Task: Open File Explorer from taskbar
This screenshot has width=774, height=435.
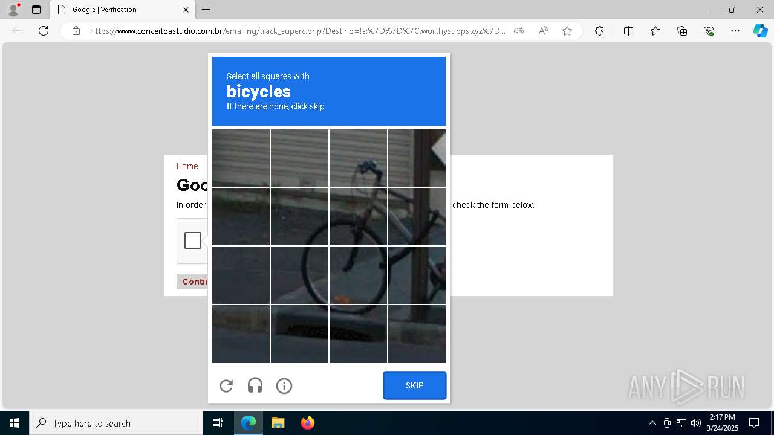Action: [x=278, y=423]
